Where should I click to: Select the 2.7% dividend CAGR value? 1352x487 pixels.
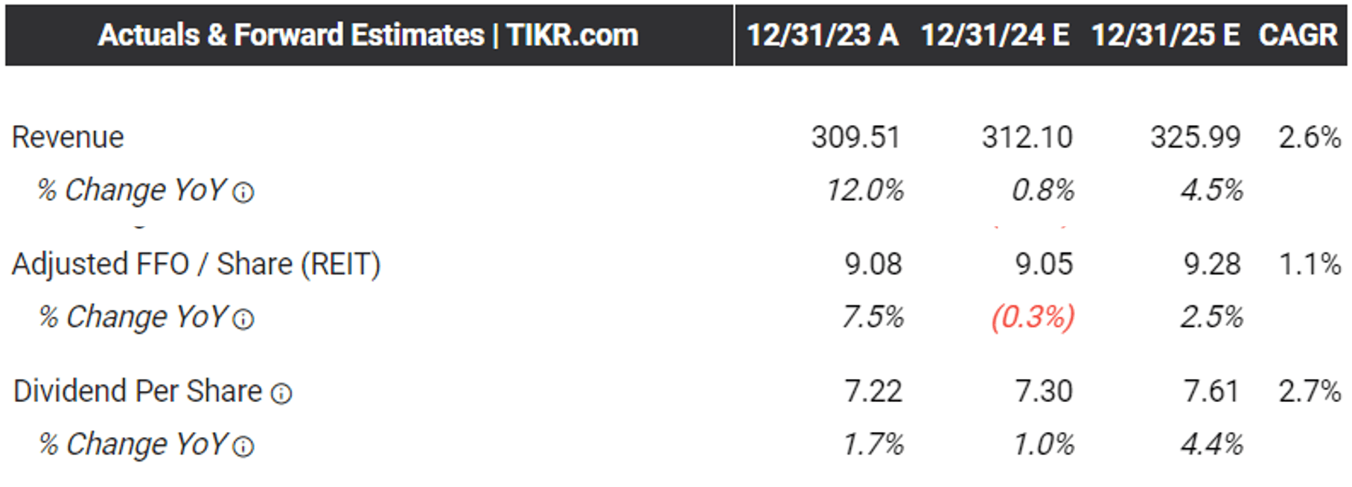(1310, 391)
